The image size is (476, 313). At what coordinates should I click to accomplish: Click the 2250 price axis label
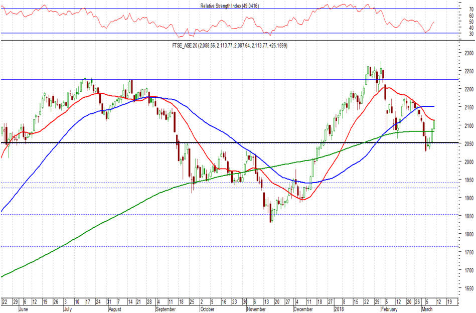[469, 71]
